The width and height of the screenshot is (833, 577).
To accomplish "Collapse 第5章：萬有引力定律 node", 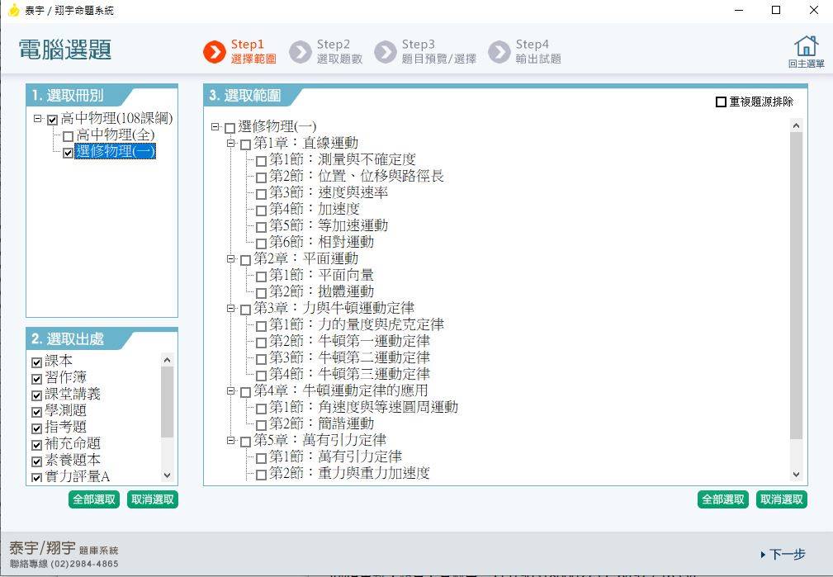I will tap(230, 440).
